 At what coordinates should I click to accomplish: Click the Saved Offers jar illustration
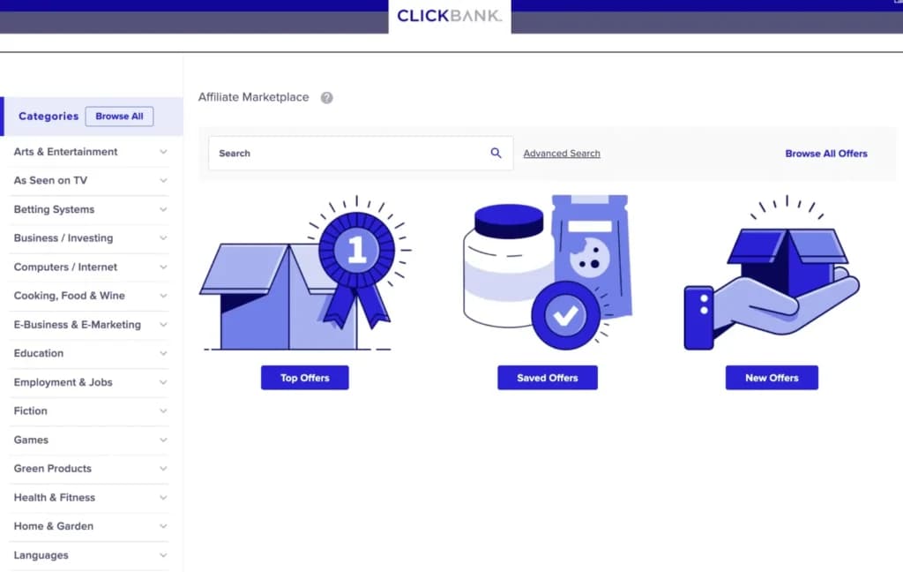549,272
